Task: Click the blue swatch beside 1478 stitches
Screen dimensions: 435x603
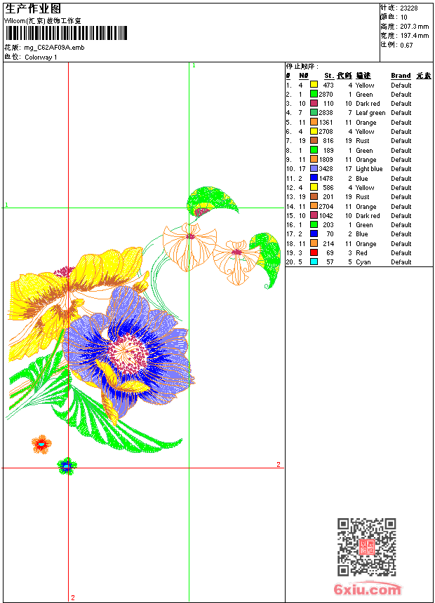Action: coord(314,178)
